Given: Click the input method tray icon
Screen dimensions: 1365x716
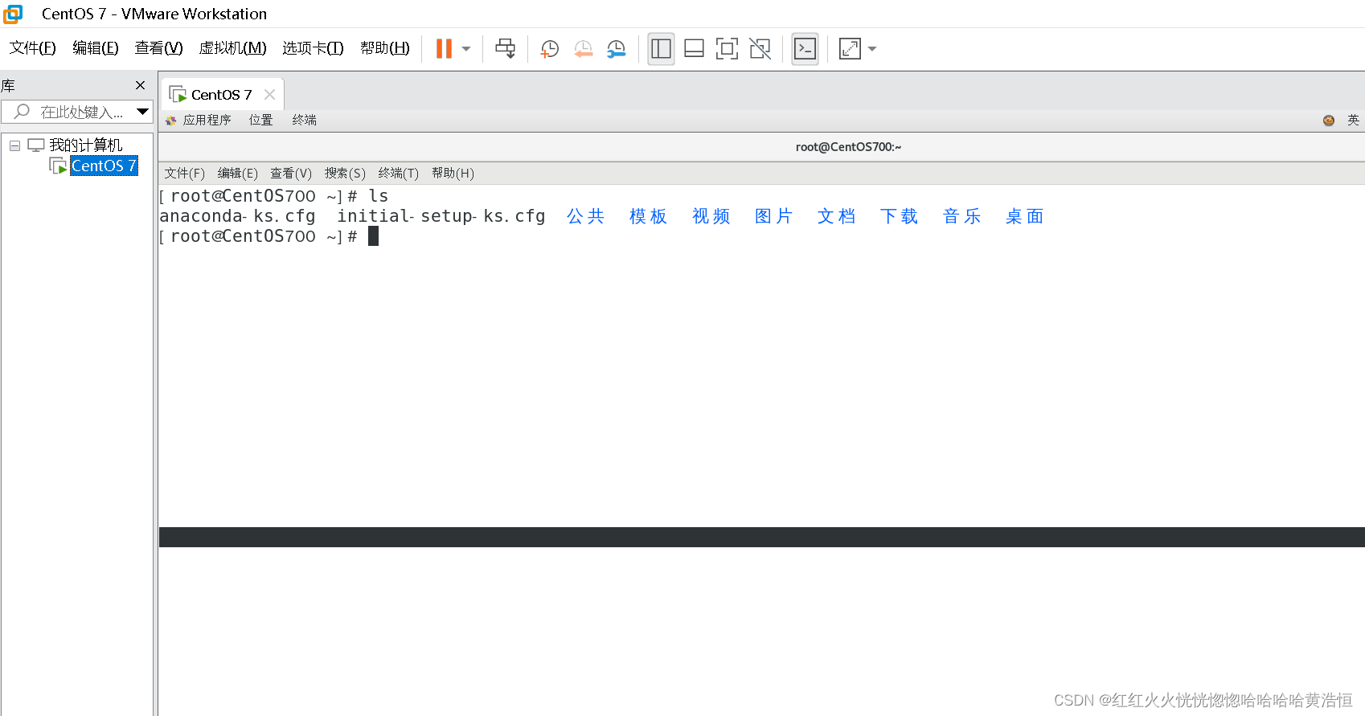Looking at the screenshot, I should tap(1329, 121).
